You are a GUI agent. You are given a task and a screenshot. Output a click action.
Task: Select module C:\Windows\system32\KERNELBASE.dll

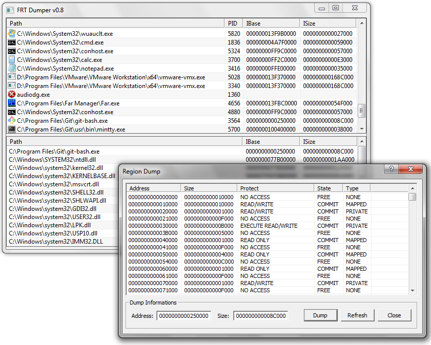[62, 176]
